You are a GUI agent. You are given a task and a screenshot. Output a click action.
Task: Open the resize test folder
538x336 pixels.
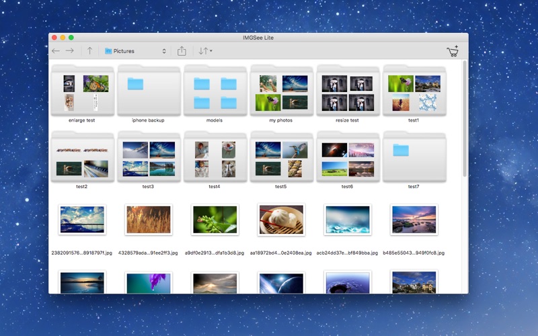348,90
